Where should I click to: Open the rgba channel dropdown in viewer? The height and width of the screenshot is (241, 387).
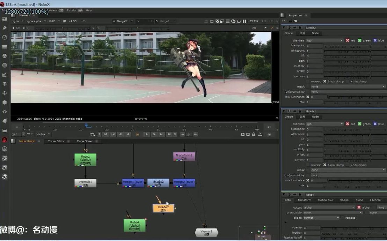tap(18, 21)
